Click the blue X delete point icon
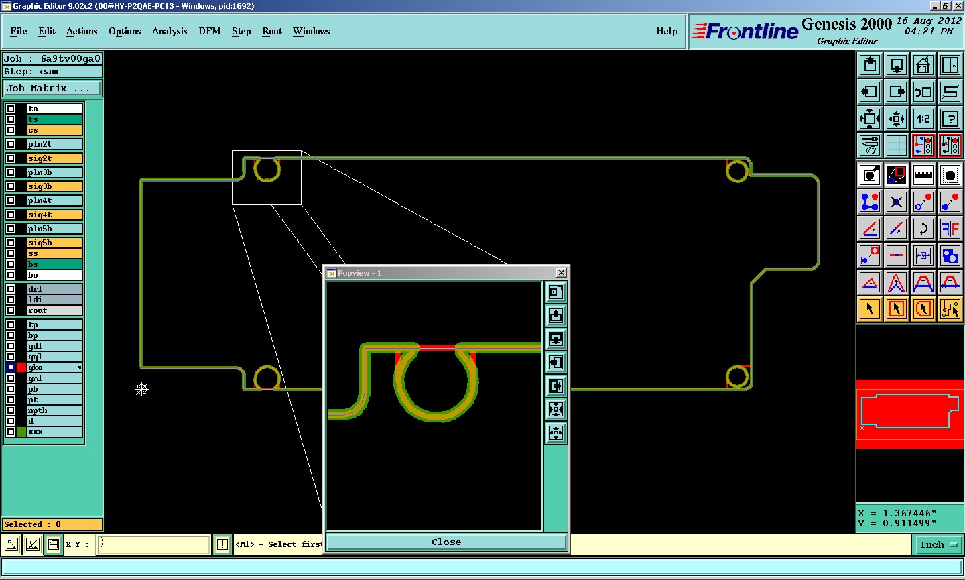The height and width of the screenshot is (580, 965). [x=897, y=201]
